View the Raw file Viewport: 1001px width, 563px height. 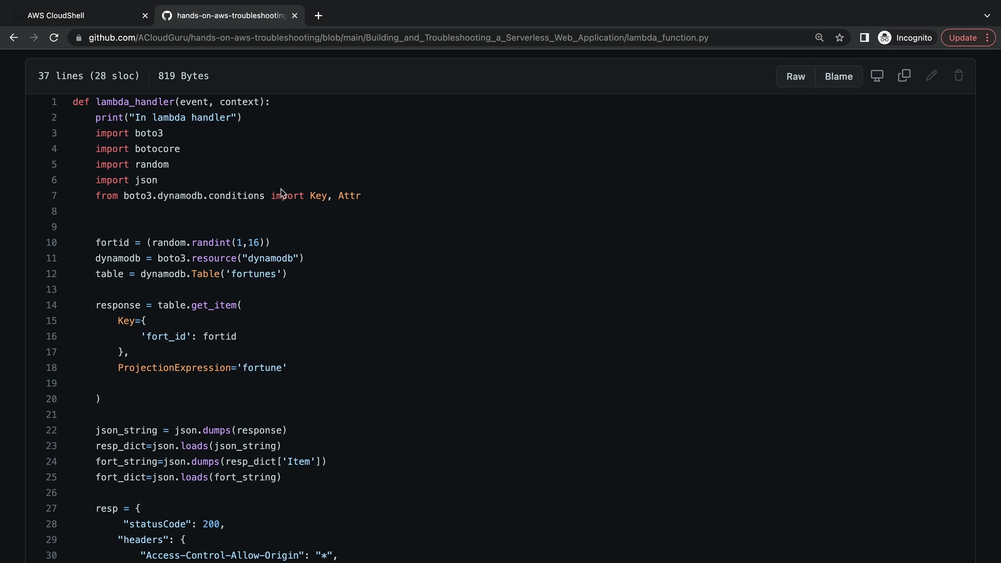[x=796, y=76]
